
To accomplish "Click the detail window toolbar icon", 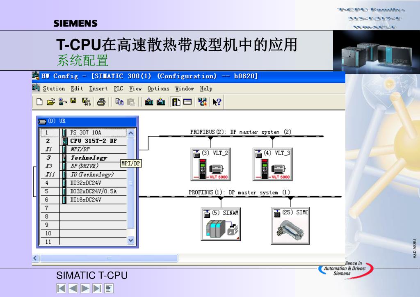I will click(187, 102).
